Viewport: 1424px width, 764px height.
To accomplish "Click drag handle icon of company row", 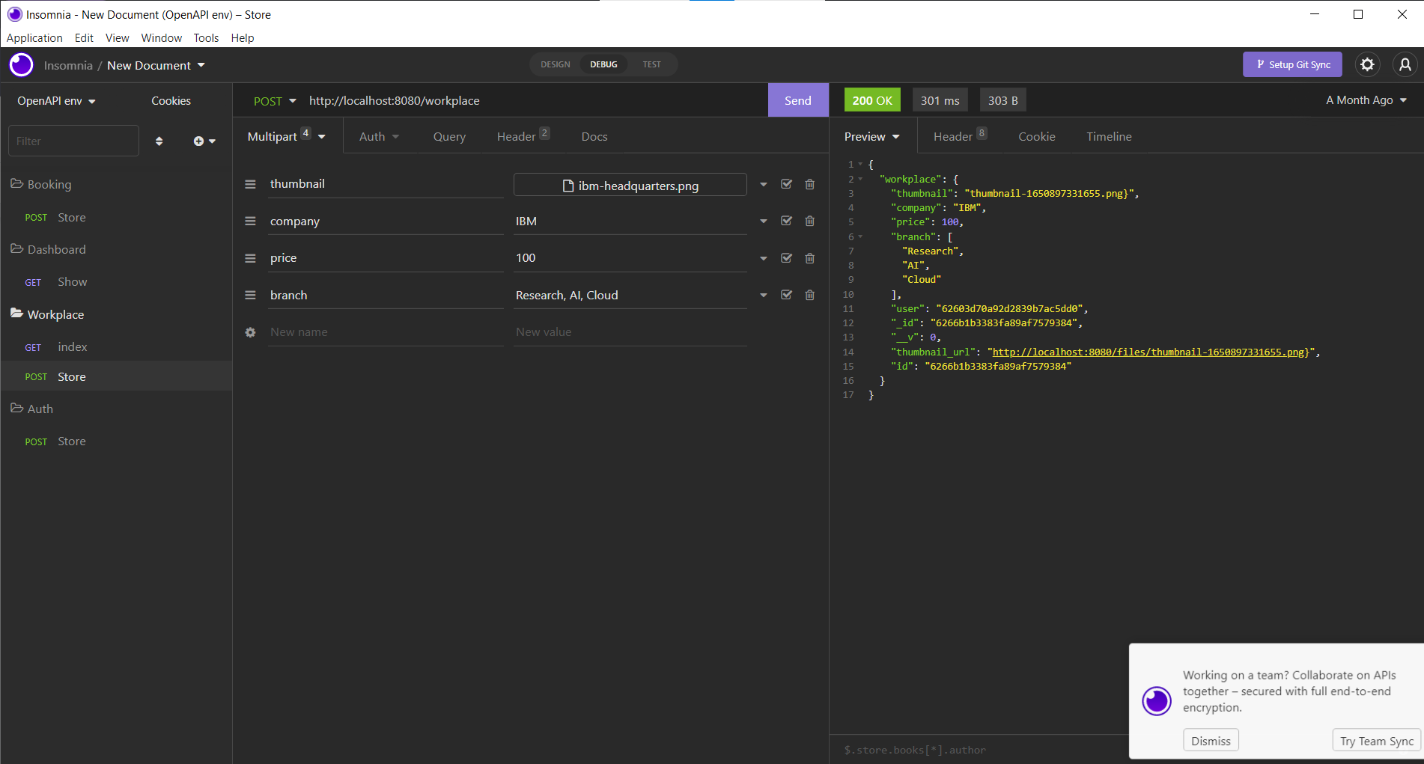I will pyautogui.click(x=250, y=221).
